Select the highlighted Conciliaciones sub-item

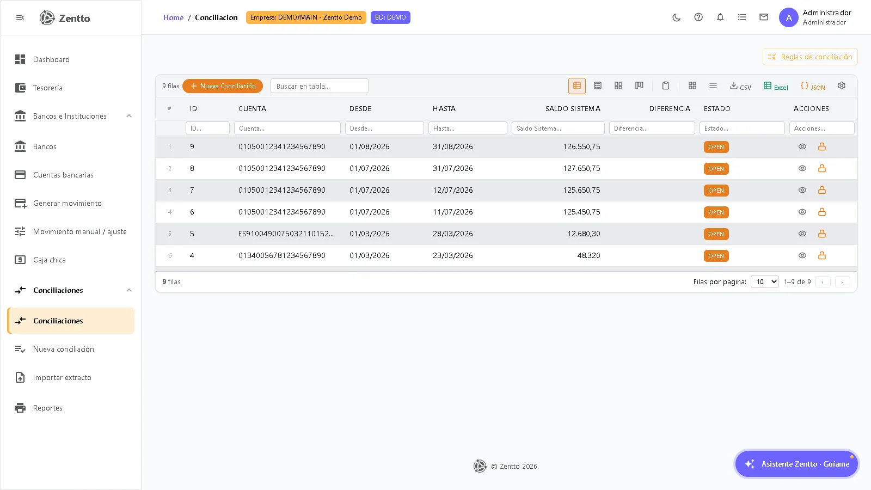71,321
